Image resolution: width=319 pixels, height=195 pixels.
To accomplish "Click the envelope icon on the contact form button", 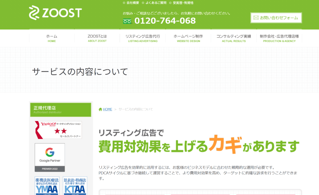I will tap(256, 18).
